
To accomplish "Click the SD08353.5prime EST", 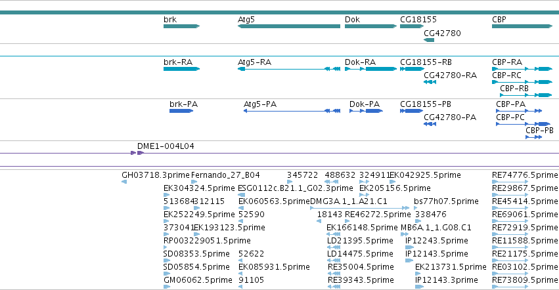I will click(166, 260).
